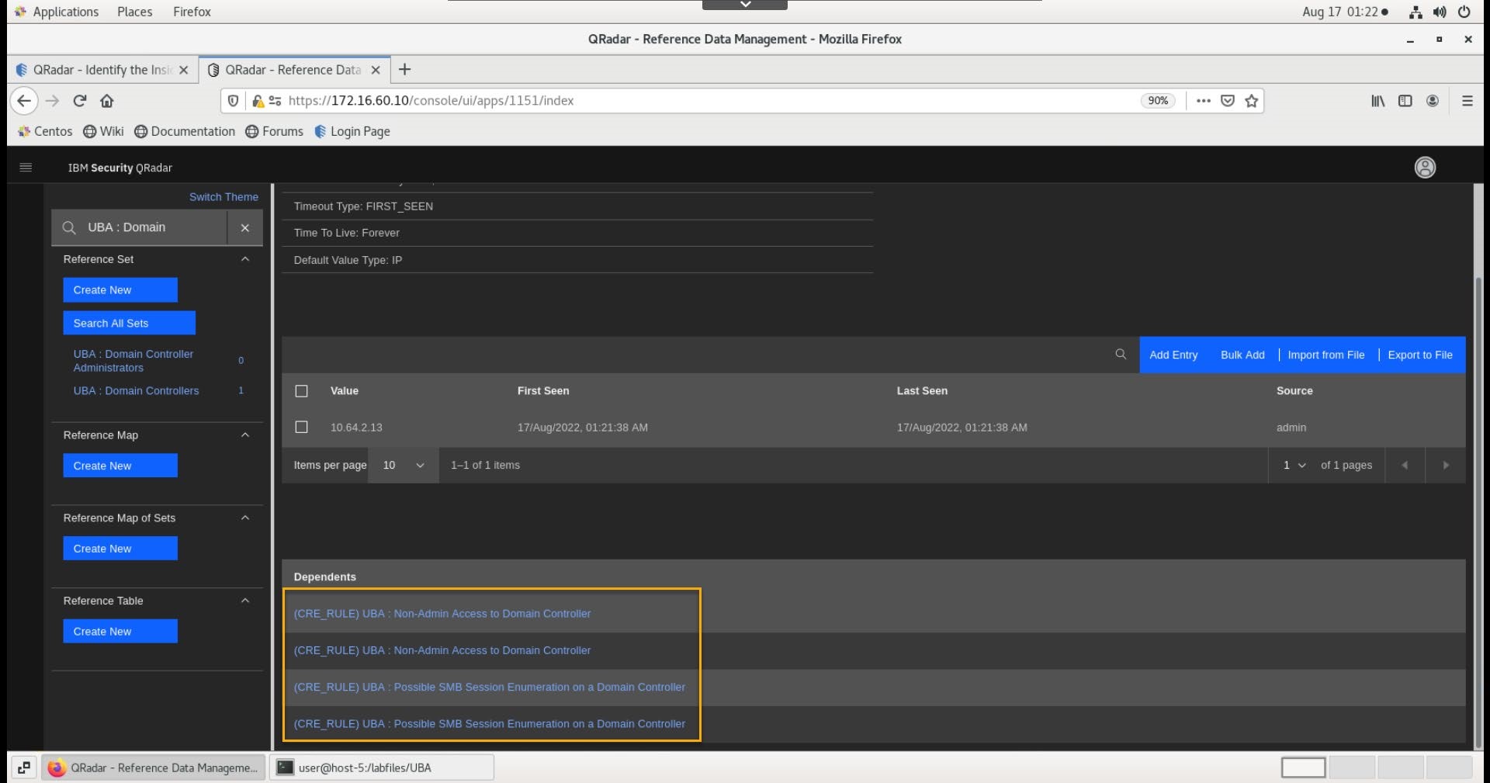Open a new browser tab
The image size is (1490, 783).
coord(404,69)
